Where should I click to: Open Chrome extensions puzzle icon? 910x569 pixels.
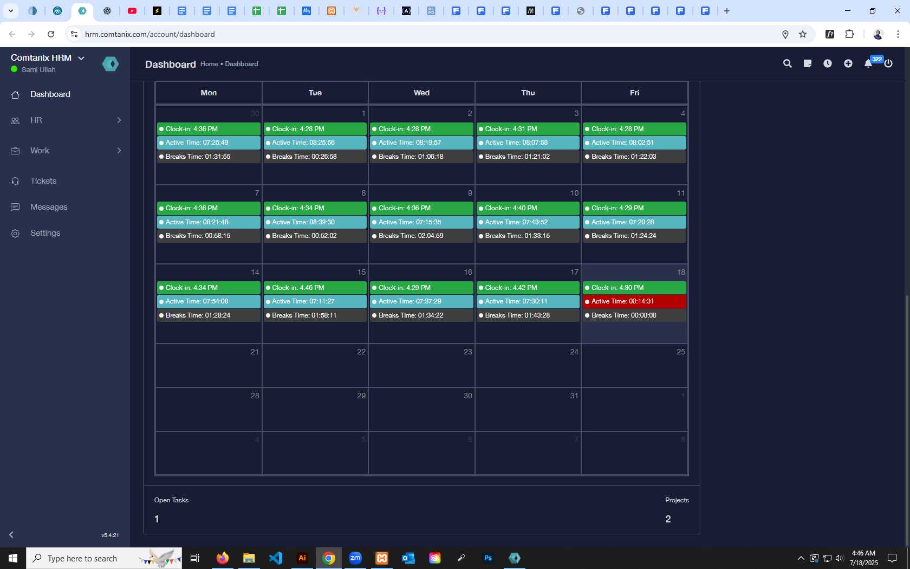pyautogui.click(x=849, y=34)
